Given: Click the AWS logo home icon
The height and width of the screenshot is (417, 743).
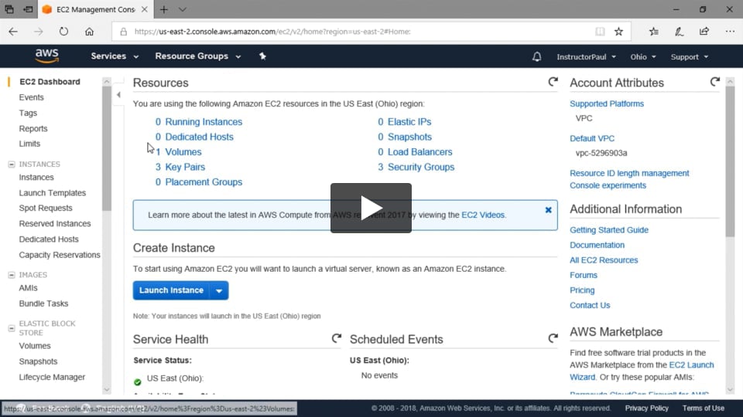Looking at the screenshot, I should (47, 56).
